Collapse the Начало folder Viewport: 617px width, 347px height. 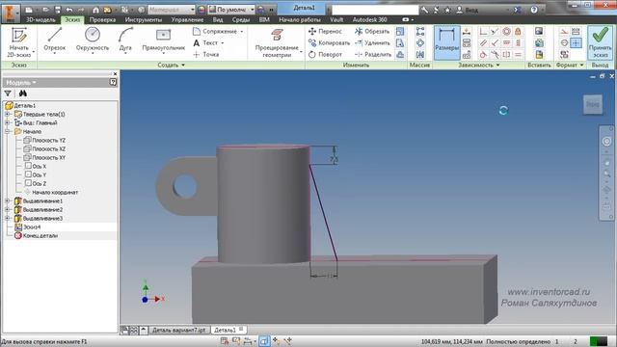coord(7,131)
